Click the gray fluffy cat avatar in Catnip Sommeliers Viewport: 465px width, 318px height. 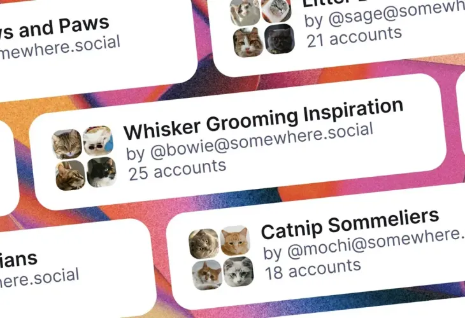(x=203, y=244)
